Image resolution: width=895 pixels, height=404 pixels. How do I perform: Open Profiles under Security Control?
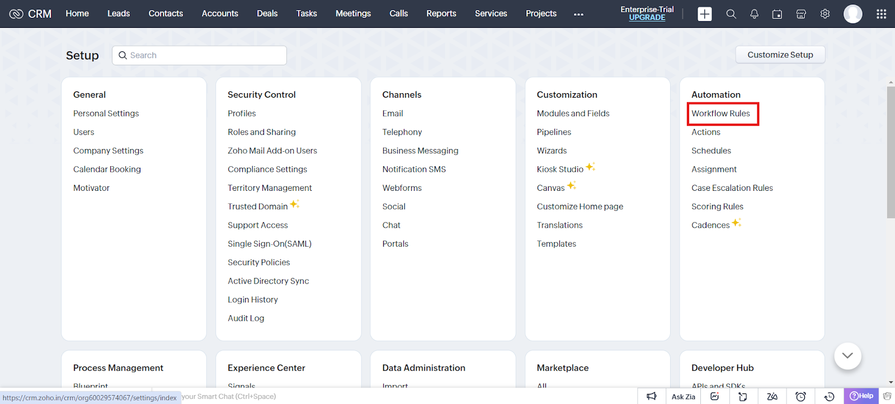point(242,113)
